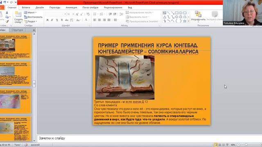The image size is (262, 147).
Task: Switch to Normal view in status bar
Action: click(216, 145)
